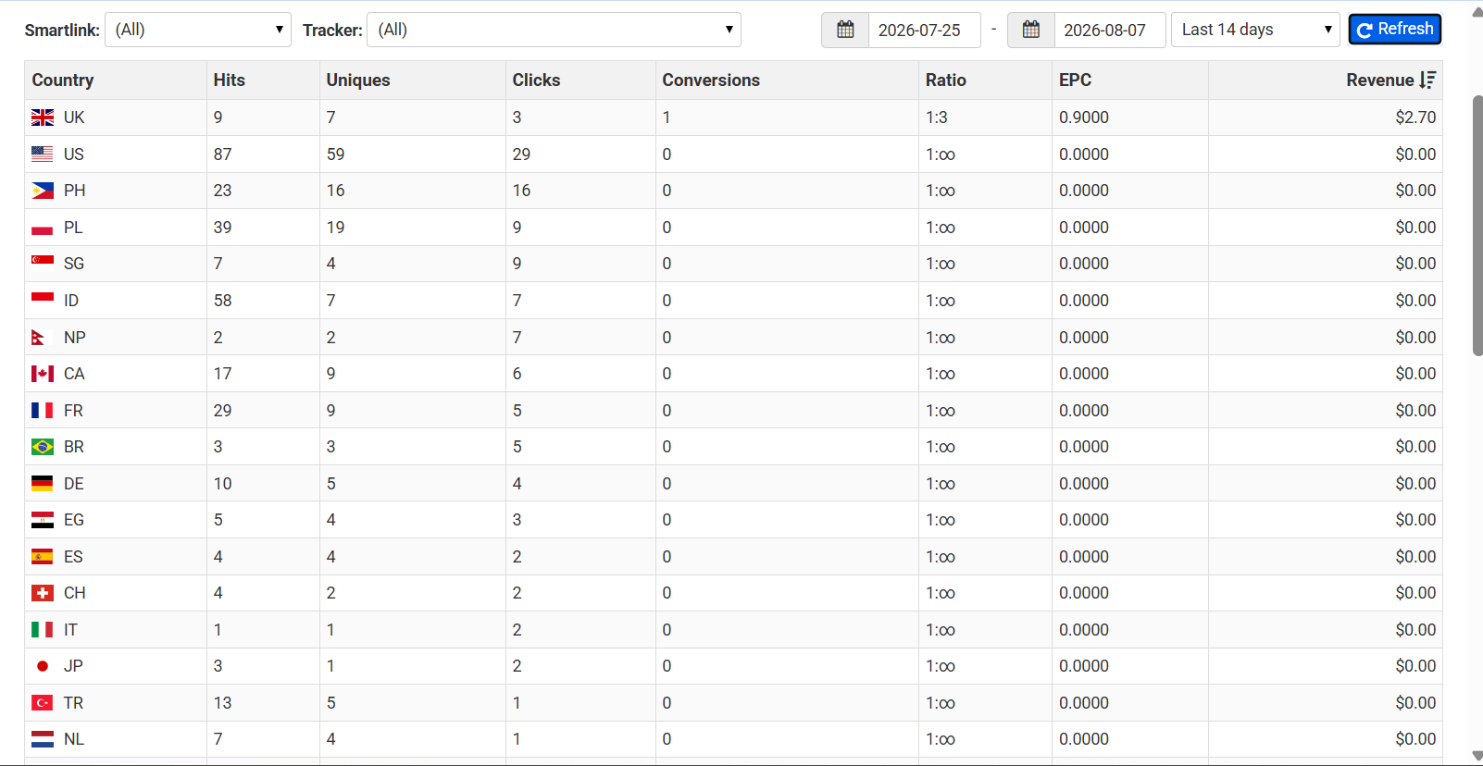Click the Nepal flag icon
The width and height of the screenshot is (1483, 766).
point(38,338)
